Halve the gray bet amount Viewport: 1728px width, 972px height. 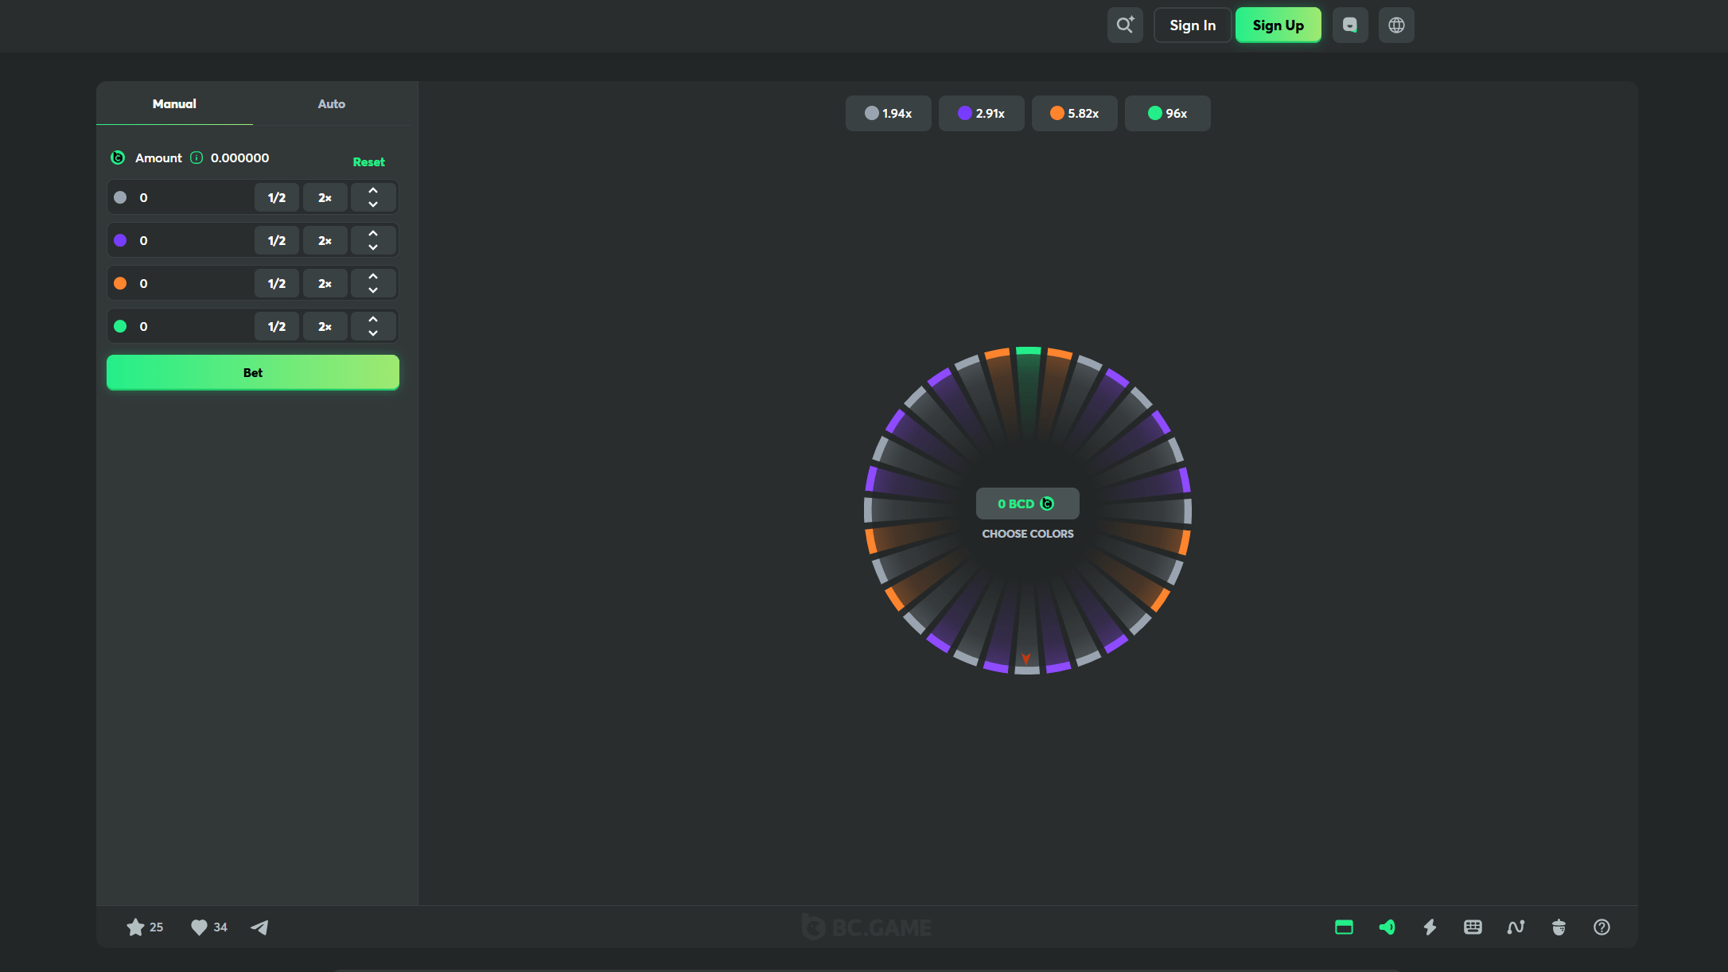277,197
